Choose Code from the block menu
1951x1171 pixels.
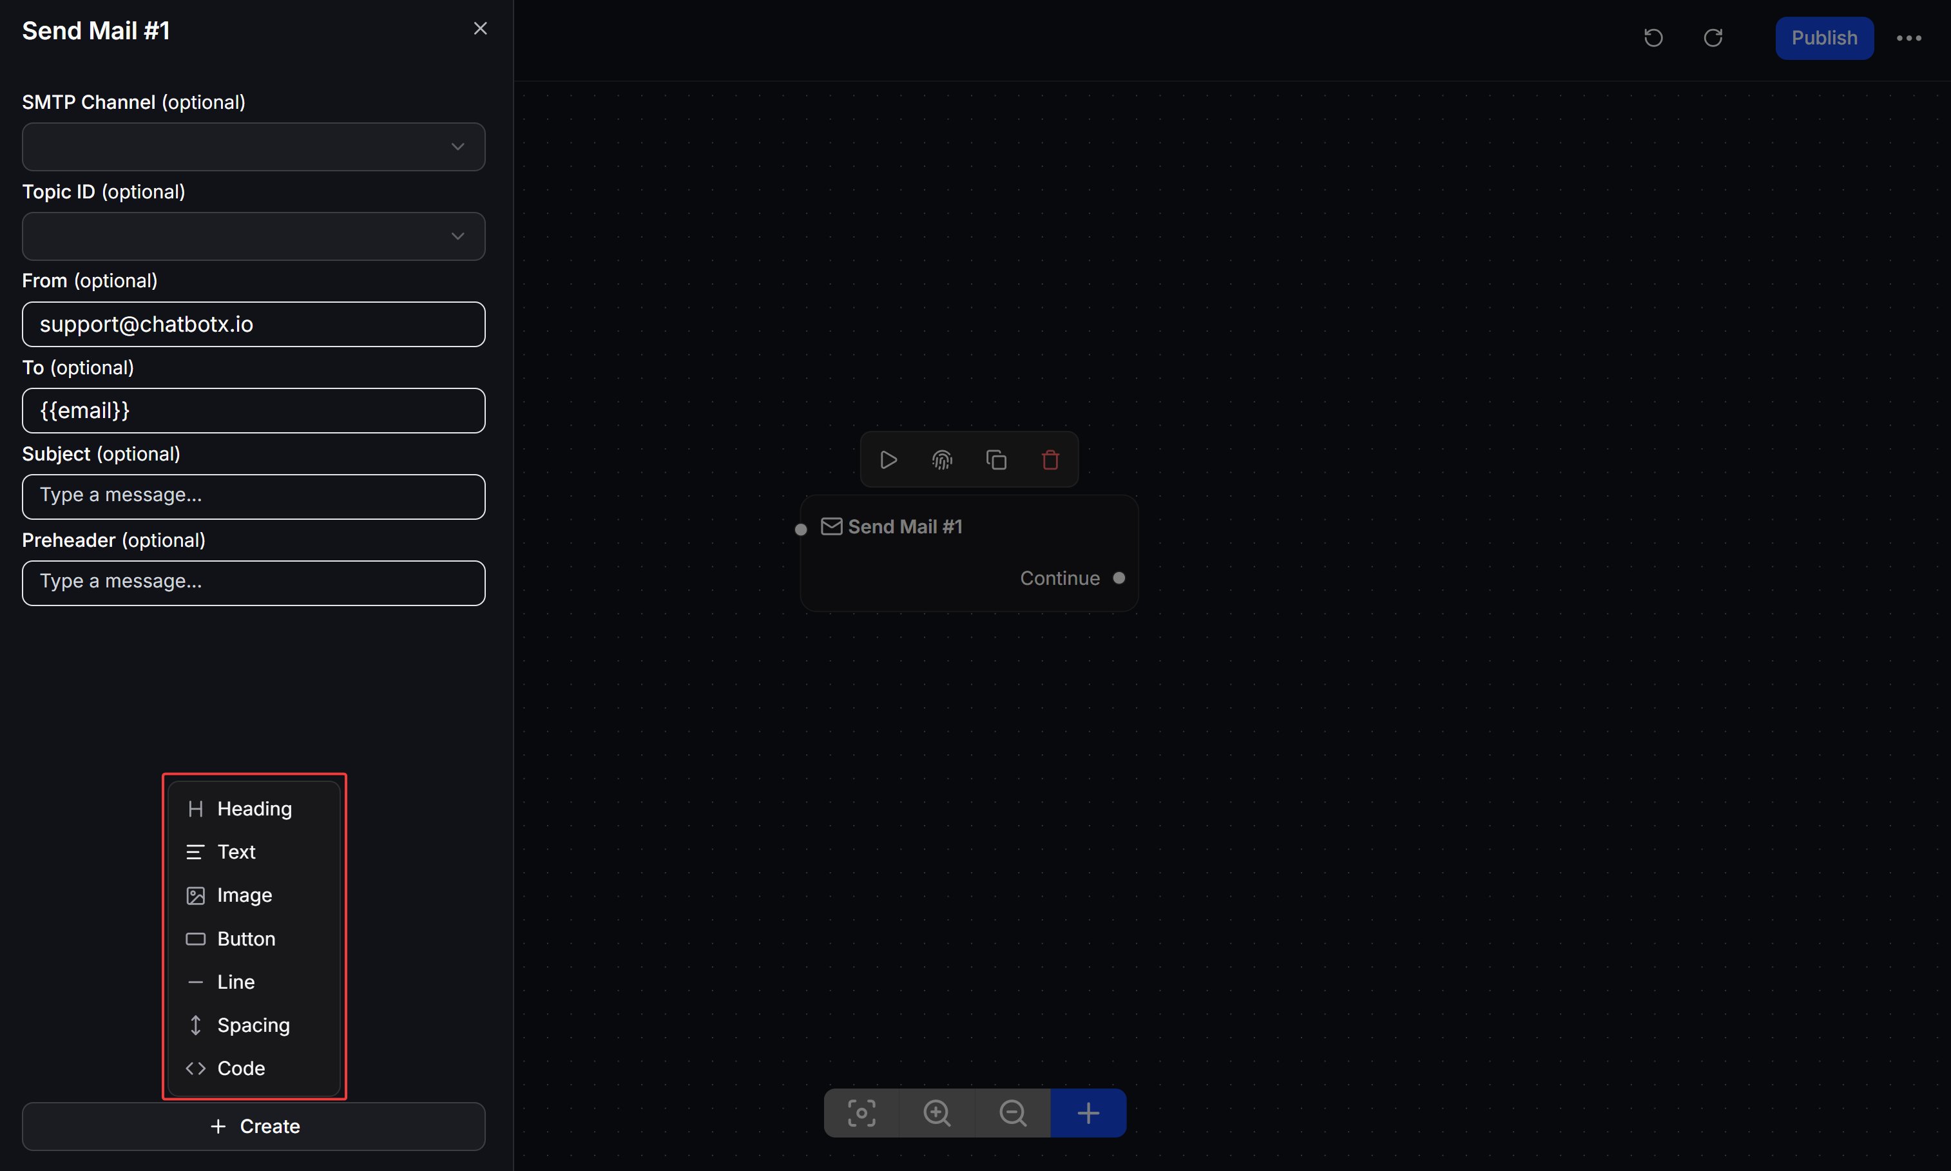tap(254, 1069)
